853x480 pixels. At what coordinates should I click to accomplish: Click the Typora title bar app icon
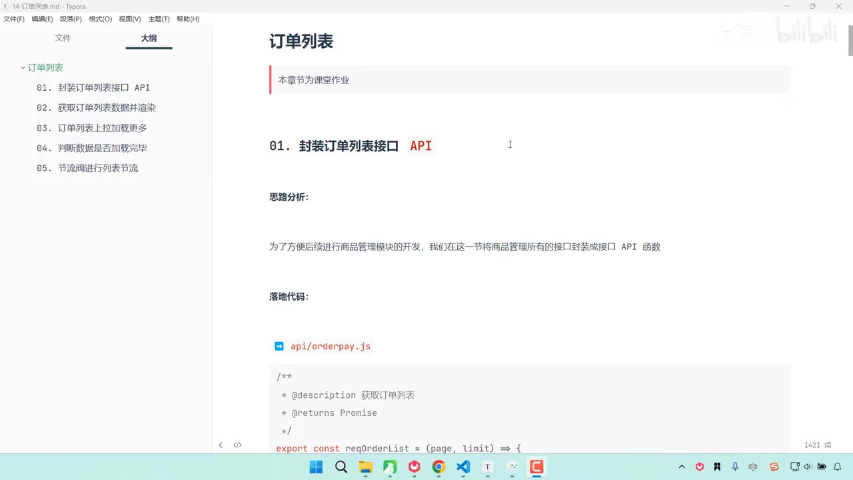[x=6, y=6]
